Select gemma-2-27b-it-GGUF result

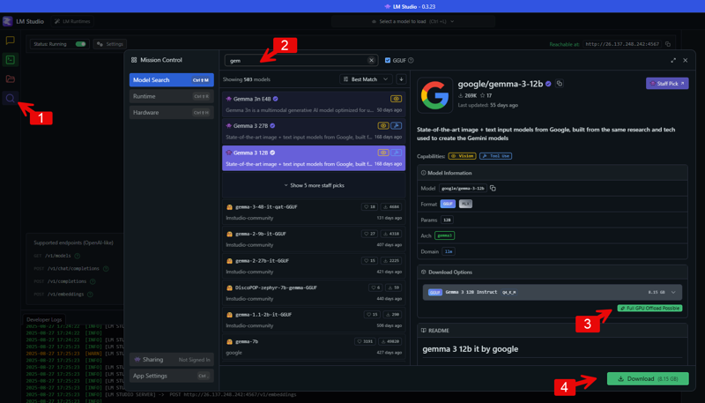coord(314,266)
